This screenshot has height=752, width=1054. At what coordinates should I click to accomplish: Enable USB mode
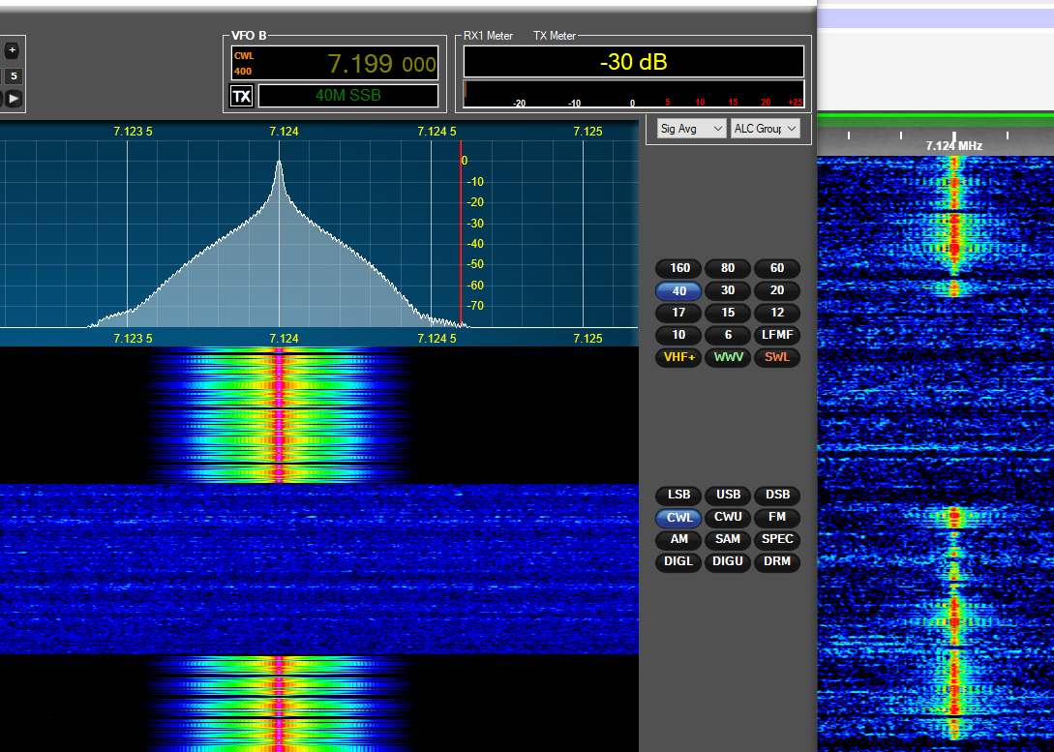tap(728, 496)
